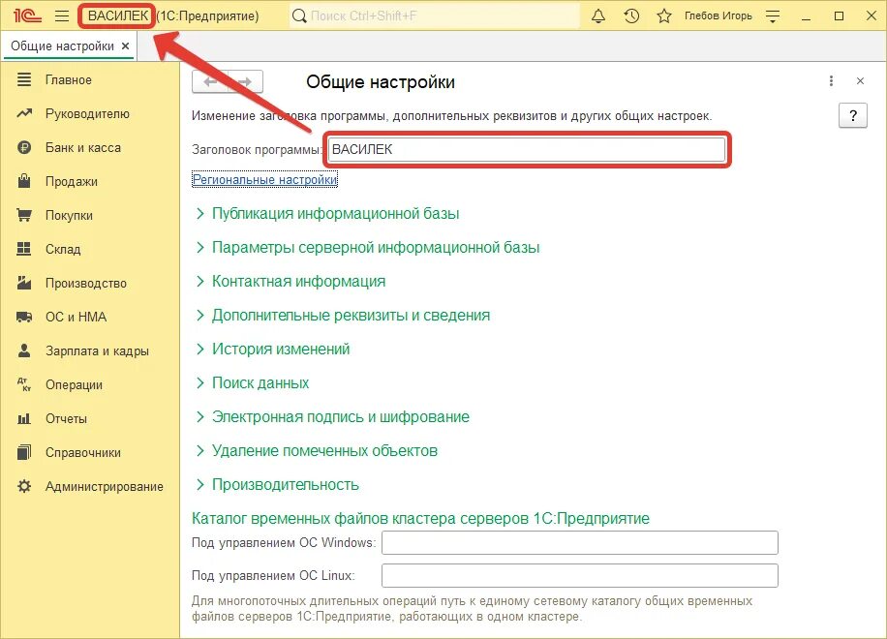The height and width of the screenshot is (639, 887).
Task: Expand История изменений section
Action: [273, 350]
